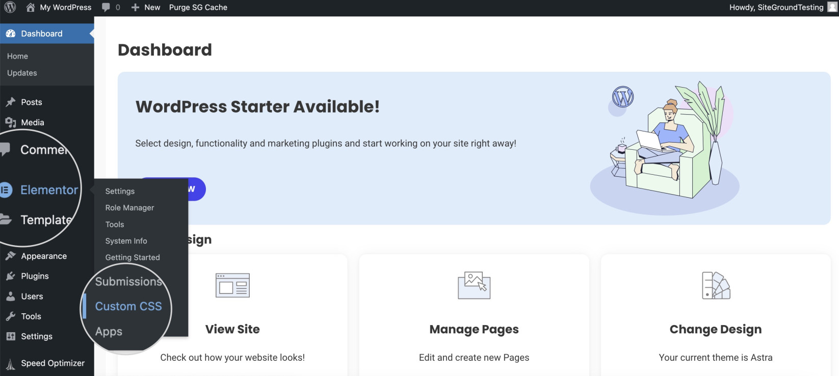839x376 pixels.
Task: Open comments bubble icon in admin bar
Action: 106,7
